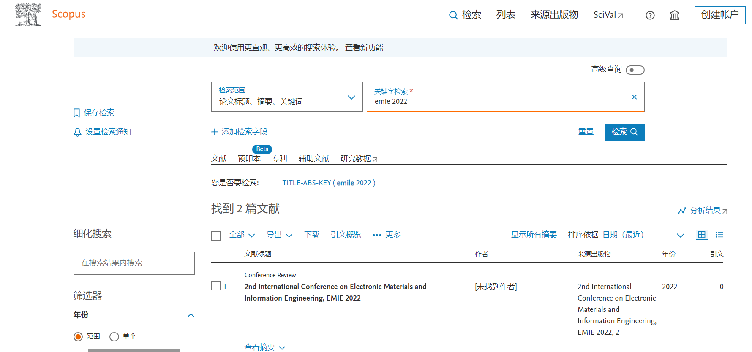Click the suggested emile 2022 query link
Image resolution: width=752 pixels, height=352 pixels.
coord(329,183)
